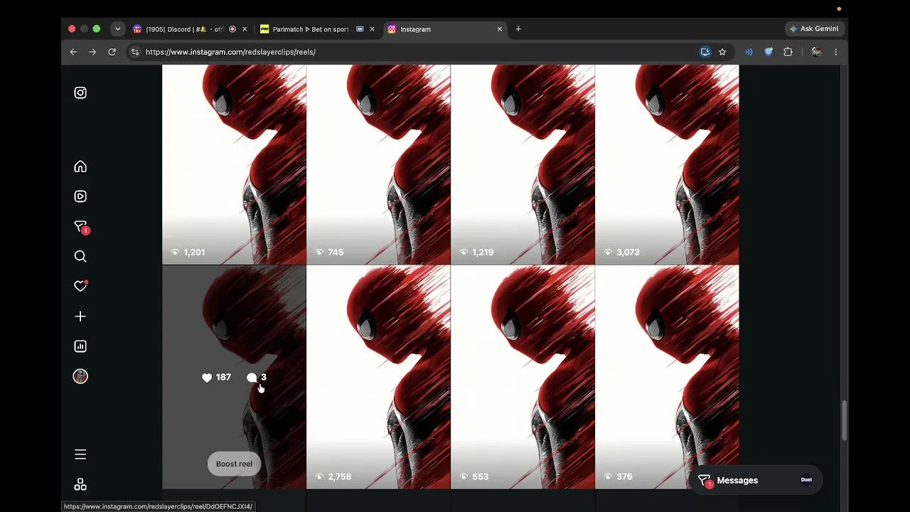This screenshot has width=910, height=512.
Task: Open the Chrome three-dot menu
Action: point(836,52)
